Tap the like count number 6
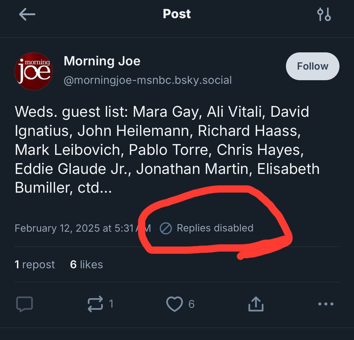 192,304
